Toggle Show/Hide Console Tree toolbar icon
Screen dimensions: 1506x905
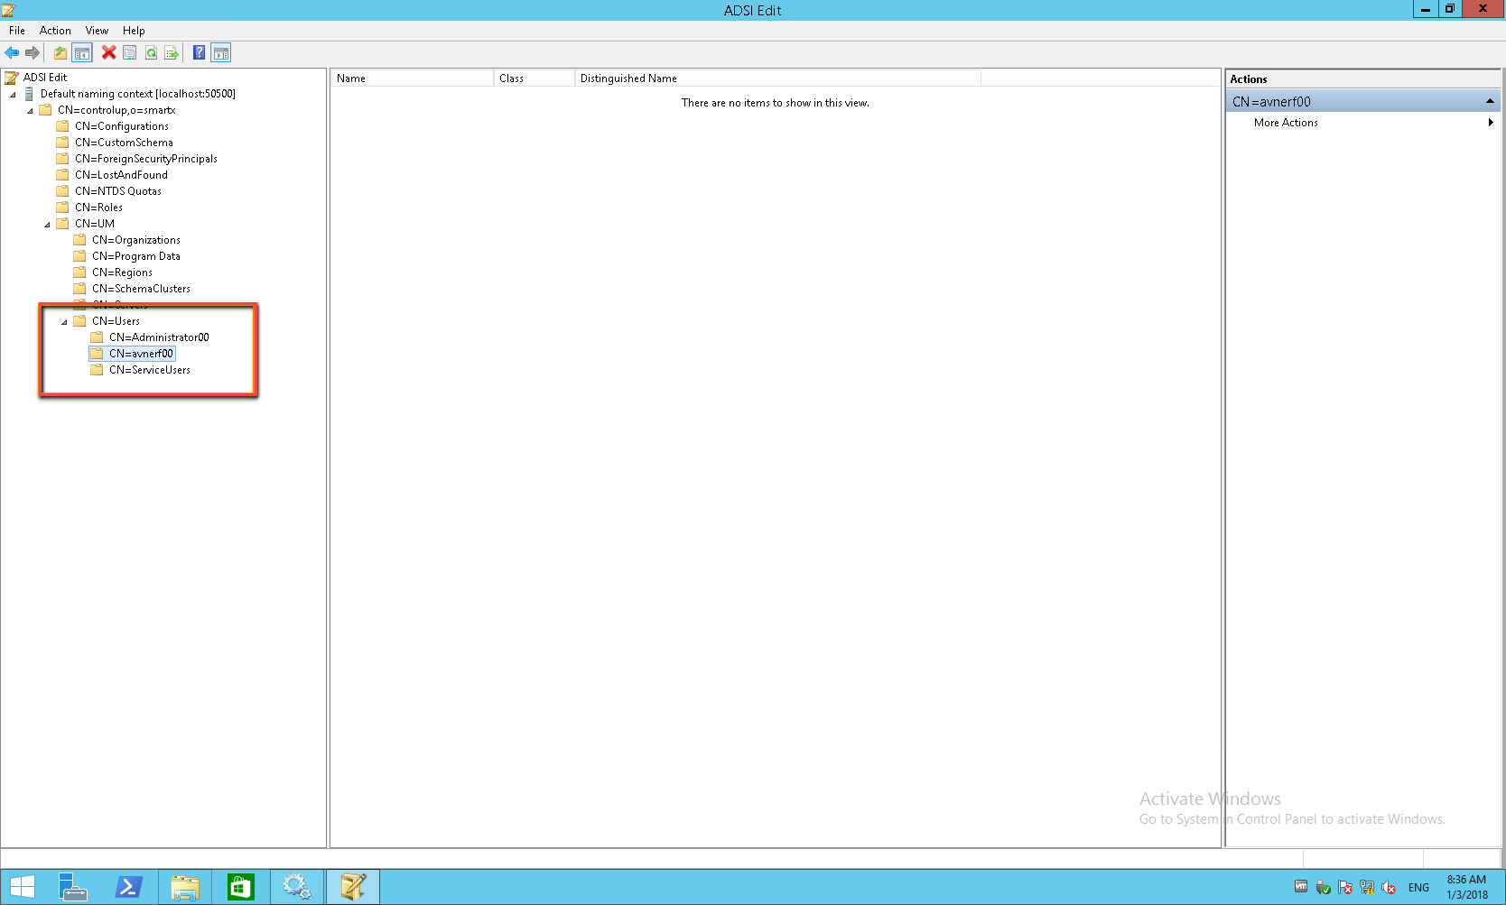tap(82, 53)
